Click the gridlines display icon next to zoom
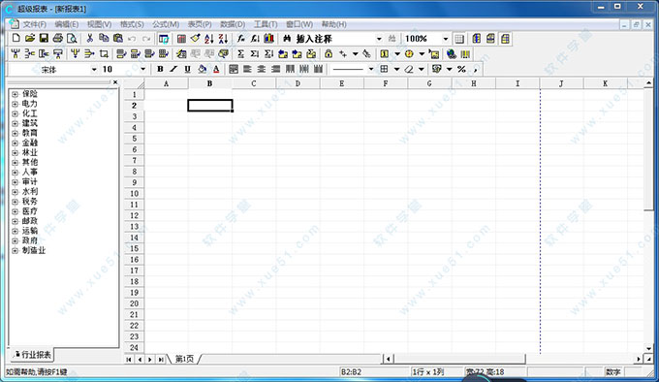 459,39
